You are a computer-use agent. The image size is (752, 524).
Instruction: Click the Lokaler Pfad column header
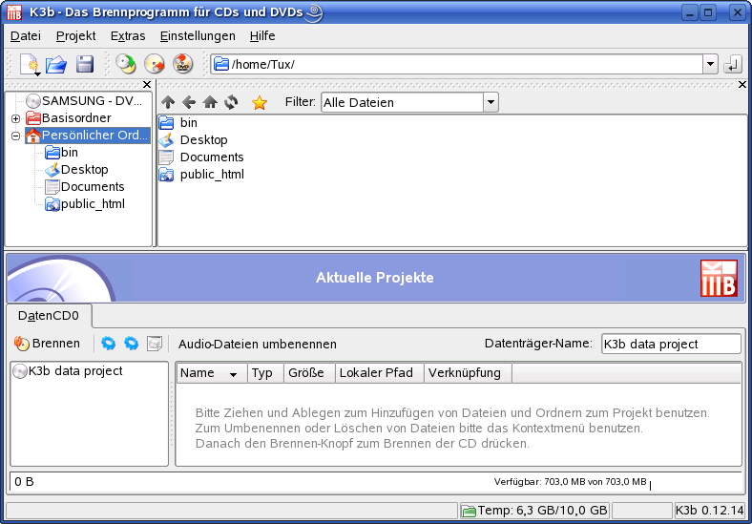tap(380, 373)
